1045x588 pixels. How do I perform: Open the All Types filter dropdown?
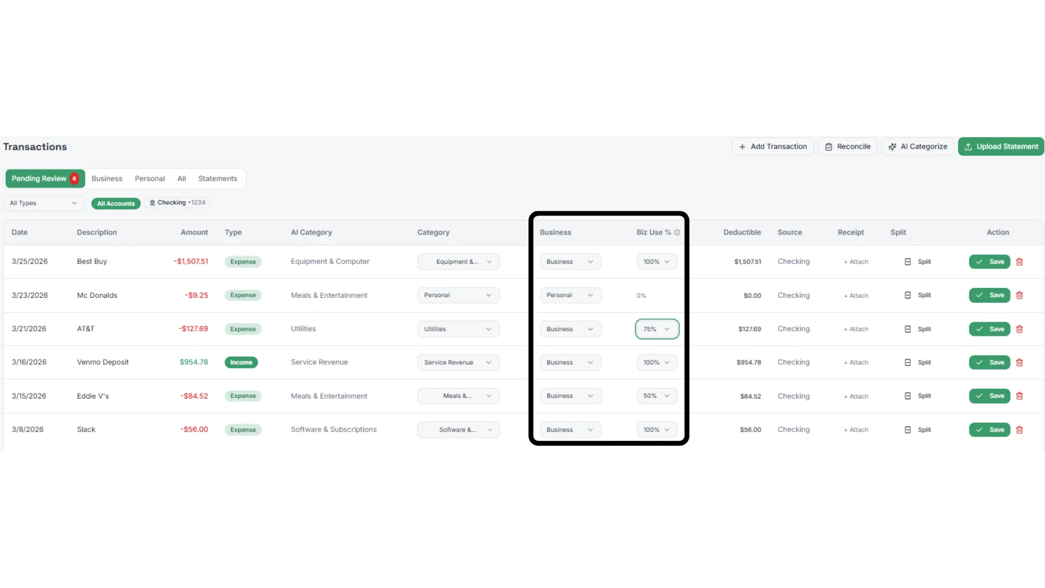[x=44, y=203]
